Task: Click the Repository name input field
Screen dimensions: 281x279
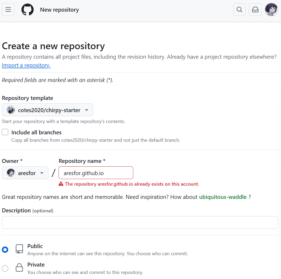Action: coord(96,173)
